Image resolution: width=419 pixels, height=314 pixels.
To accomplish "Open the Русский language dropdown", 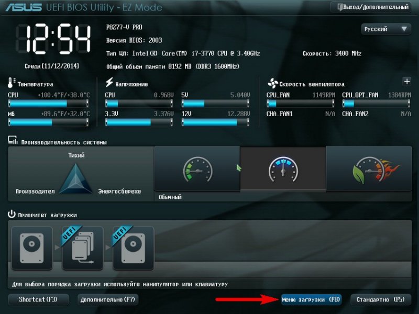I will 386,29.
